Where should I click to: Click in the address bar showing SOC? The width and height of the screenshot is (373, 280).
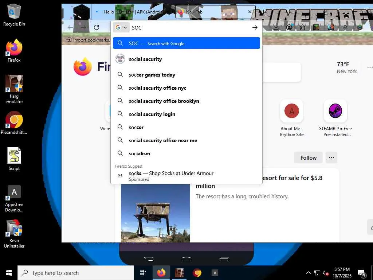[x=190, y=28]
